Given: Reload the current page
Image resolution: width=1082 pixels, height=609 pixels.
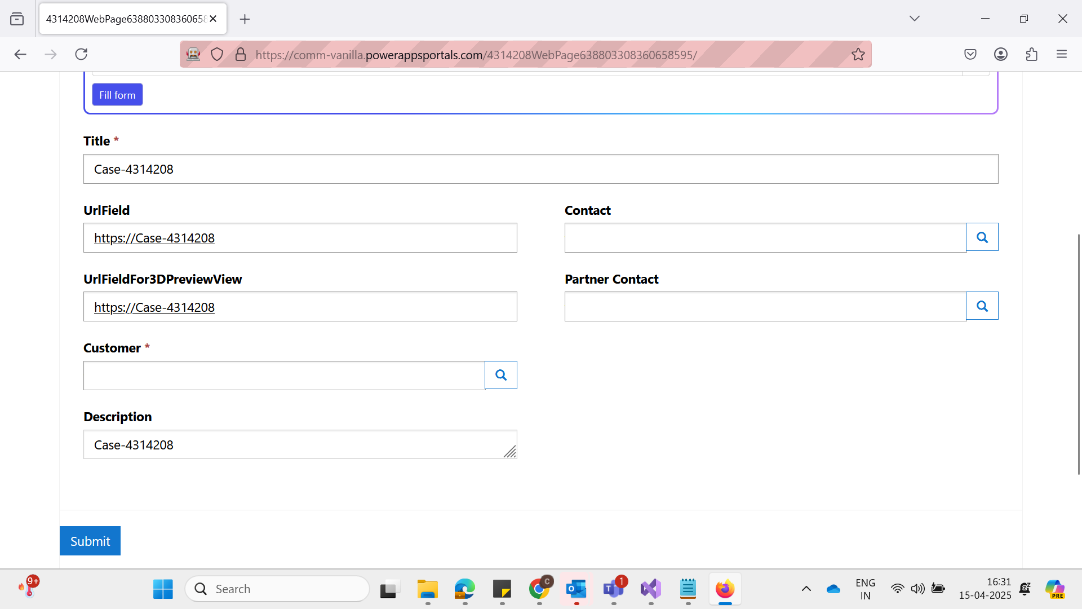Looking at the screenshot, I should [x=81, y=54].
